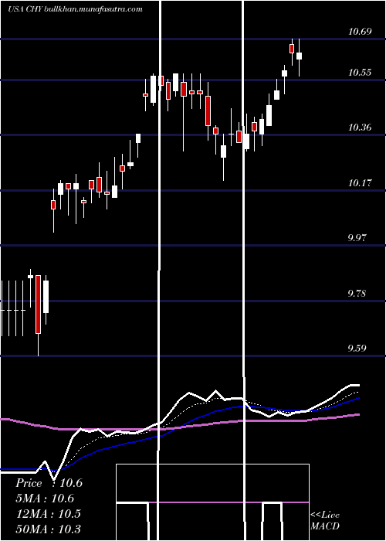
Task: Click the 10.36 price axis label
Action: pos(360,128)
